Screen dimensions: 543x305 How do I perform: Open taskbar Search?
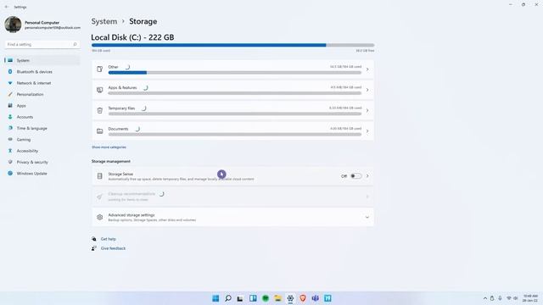point(228,298)
